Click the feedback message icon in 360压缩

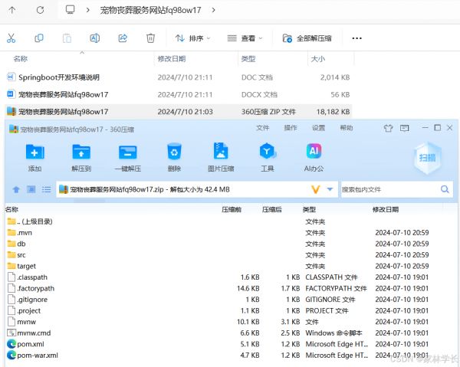coord(405,128)
